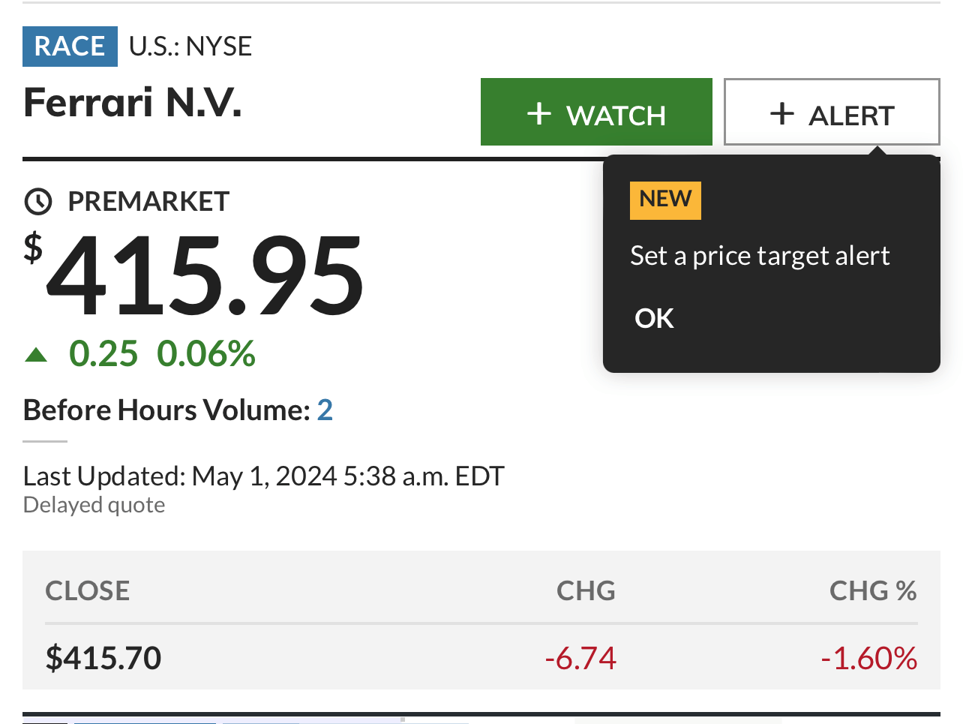Click the green up-triangle change indicator
The width and height of the screenshot is (963, 724).
(36, 355)
